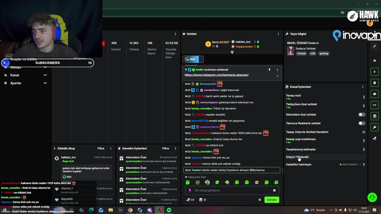Screen dimensions: 381x214
Task: Click the Sadece Sohbet category thumbnail
Action: pos(291,51)
